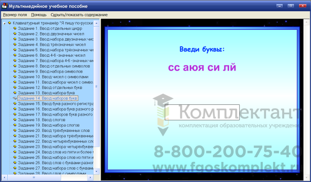311x182 pixels.
Task: Select Задание 2. Ввод двузначных чисел
Action: (51, 34)
